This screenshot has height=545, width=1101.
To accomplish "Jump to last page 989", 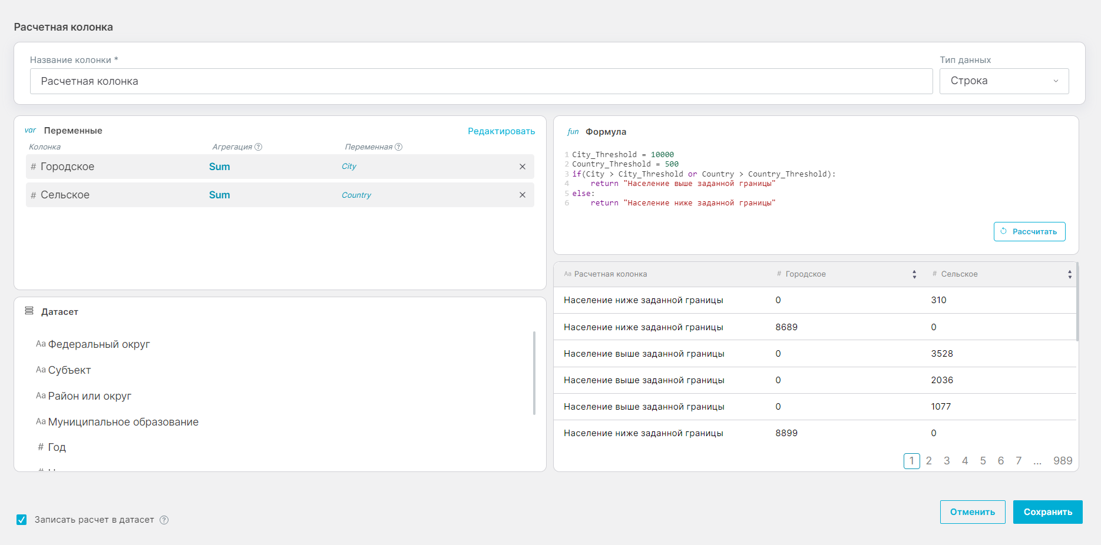I will 1062,461.
